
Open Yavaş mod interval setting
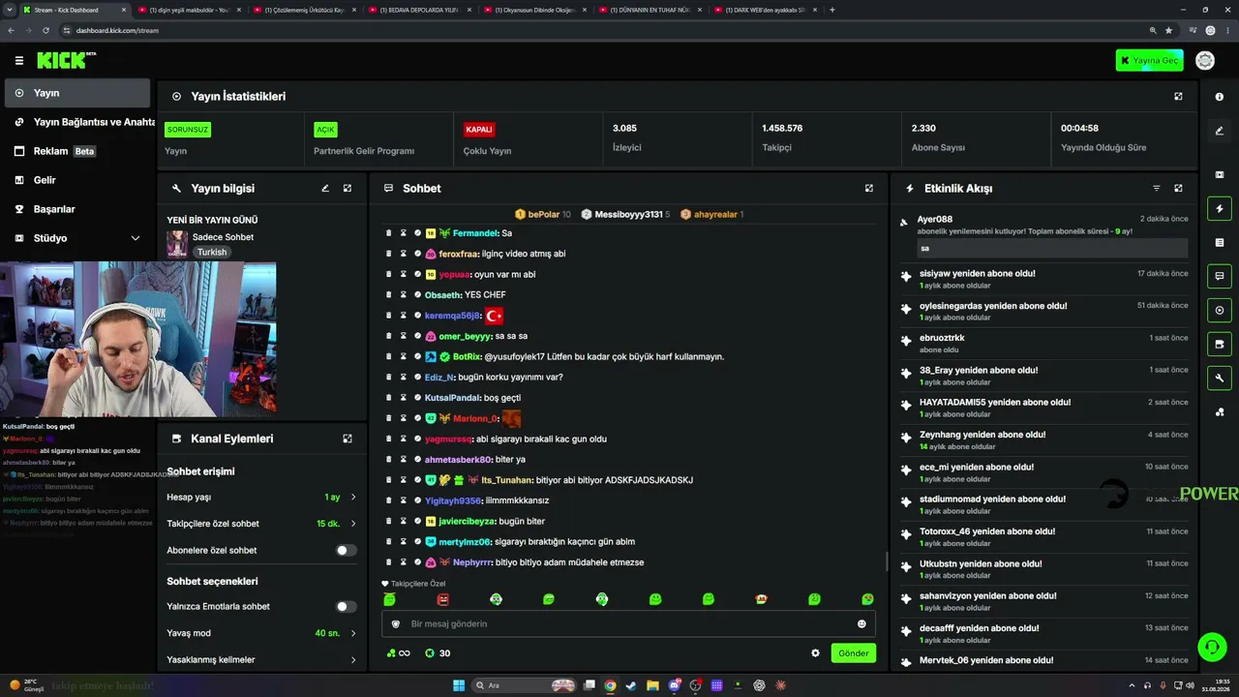(261, 633)
